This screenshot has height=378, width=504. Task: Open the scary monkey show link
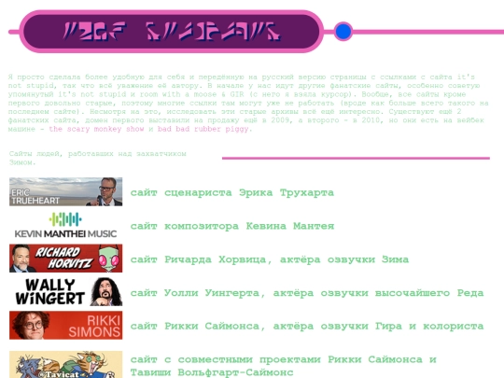(x=96, y=129)
